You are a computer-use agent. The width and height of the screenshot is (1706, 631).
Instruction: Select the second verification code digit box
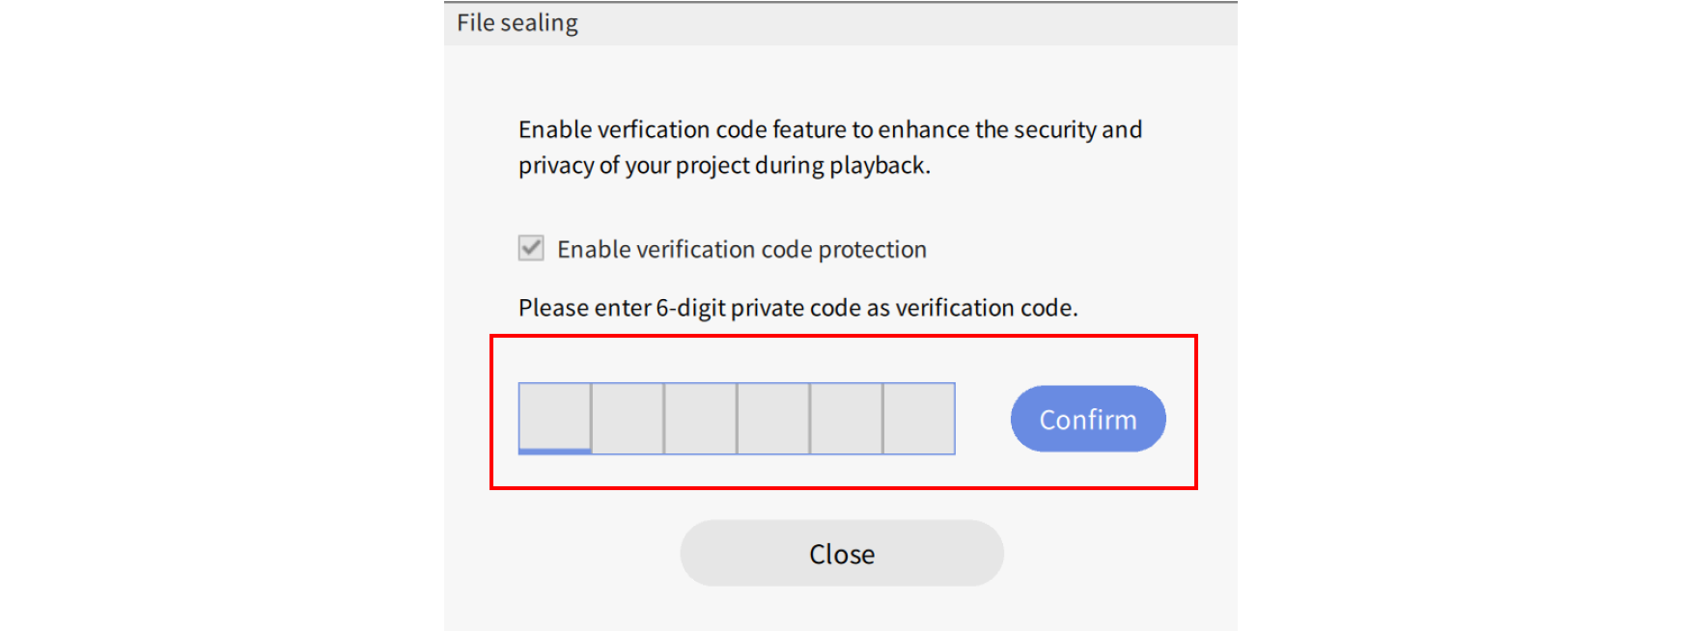[x=628, y=418]
